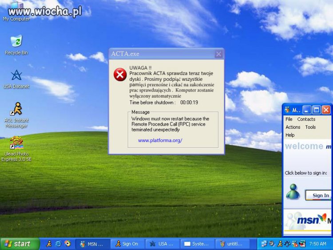Image resolution: width=333 pixels, height=250 pixels.
Task: Click the 'UWAGA !!' heading text
Action: (140, 68)
